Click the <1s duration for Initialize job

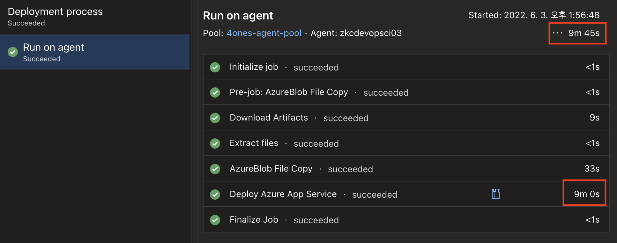pos(592,67)
